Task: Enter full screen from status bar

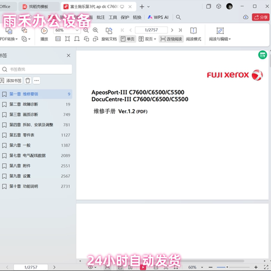Action: (266, 267)
